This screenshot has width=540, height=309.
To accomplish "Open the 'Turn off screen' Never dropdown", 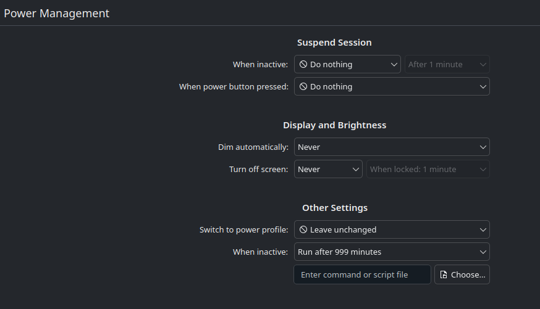I will tap(328, 170).
